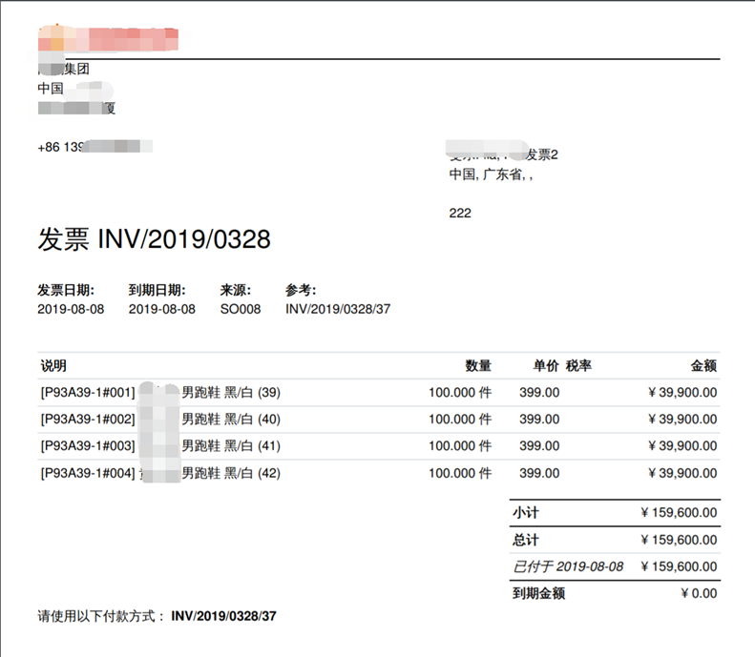
Task: Click the ¥ 0.00 amount due value
Action: pos(699,593)
